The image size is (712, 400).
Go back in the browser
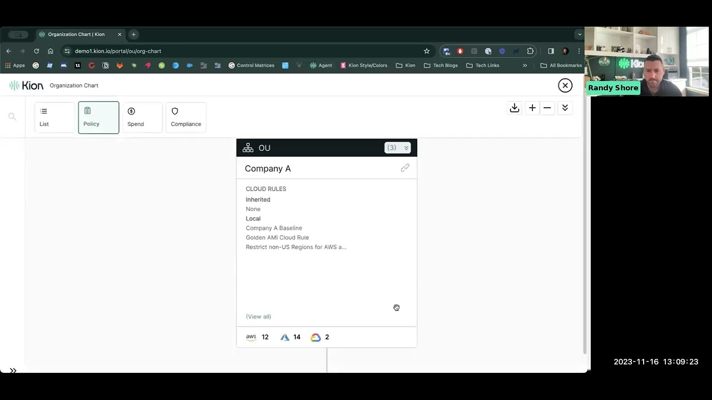tap(8, 51)
